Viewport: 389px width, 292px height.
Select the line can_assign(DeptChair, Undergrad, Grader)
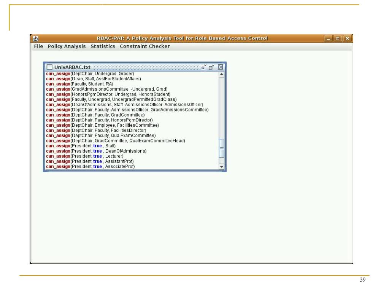point(90,74)
